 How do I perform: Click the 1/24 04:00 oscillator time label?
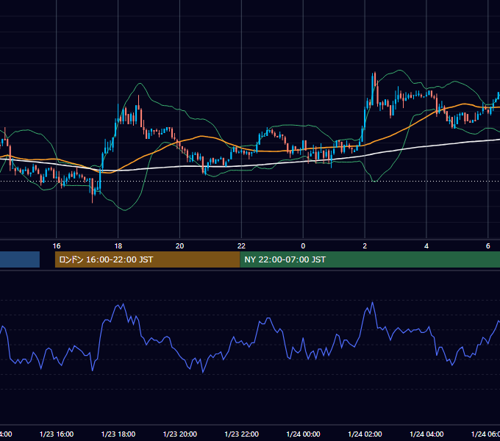[426, 434]
